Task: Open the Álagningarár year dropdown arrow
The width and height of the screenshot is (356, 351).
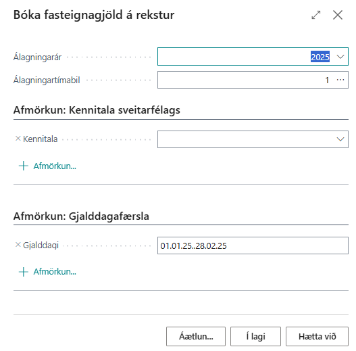Action: 340,57
